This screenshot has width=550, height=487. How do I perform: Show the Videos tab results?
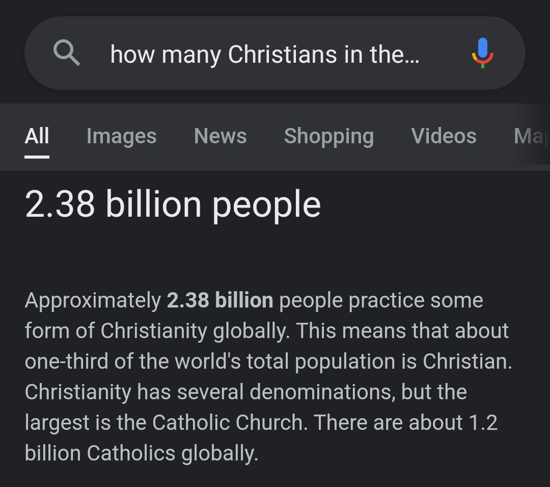[x=444, y=136]
